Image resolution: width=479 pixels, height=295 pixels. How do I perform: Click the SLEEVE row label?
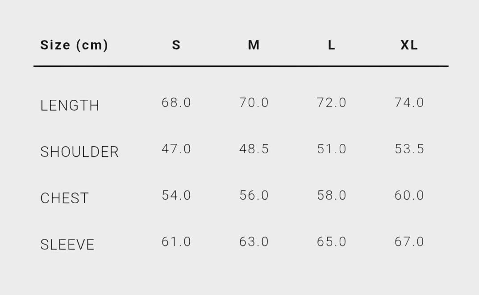tap(67, 245)
